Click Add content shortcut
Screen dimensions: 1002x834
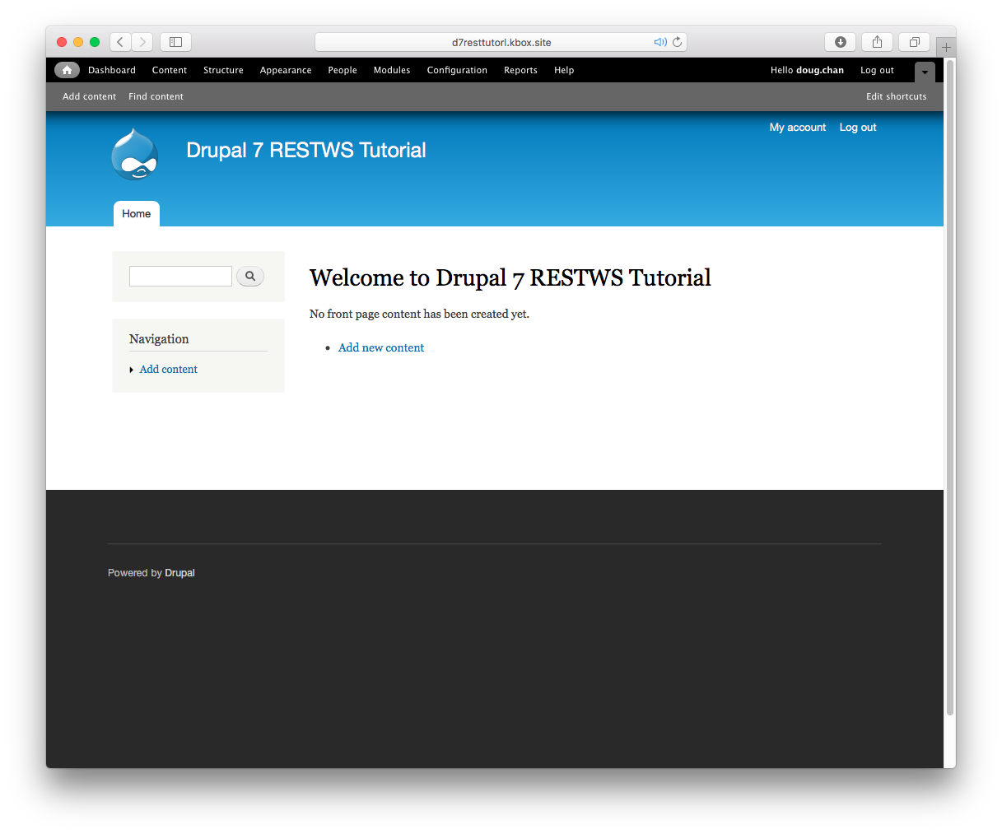[89, 96]
